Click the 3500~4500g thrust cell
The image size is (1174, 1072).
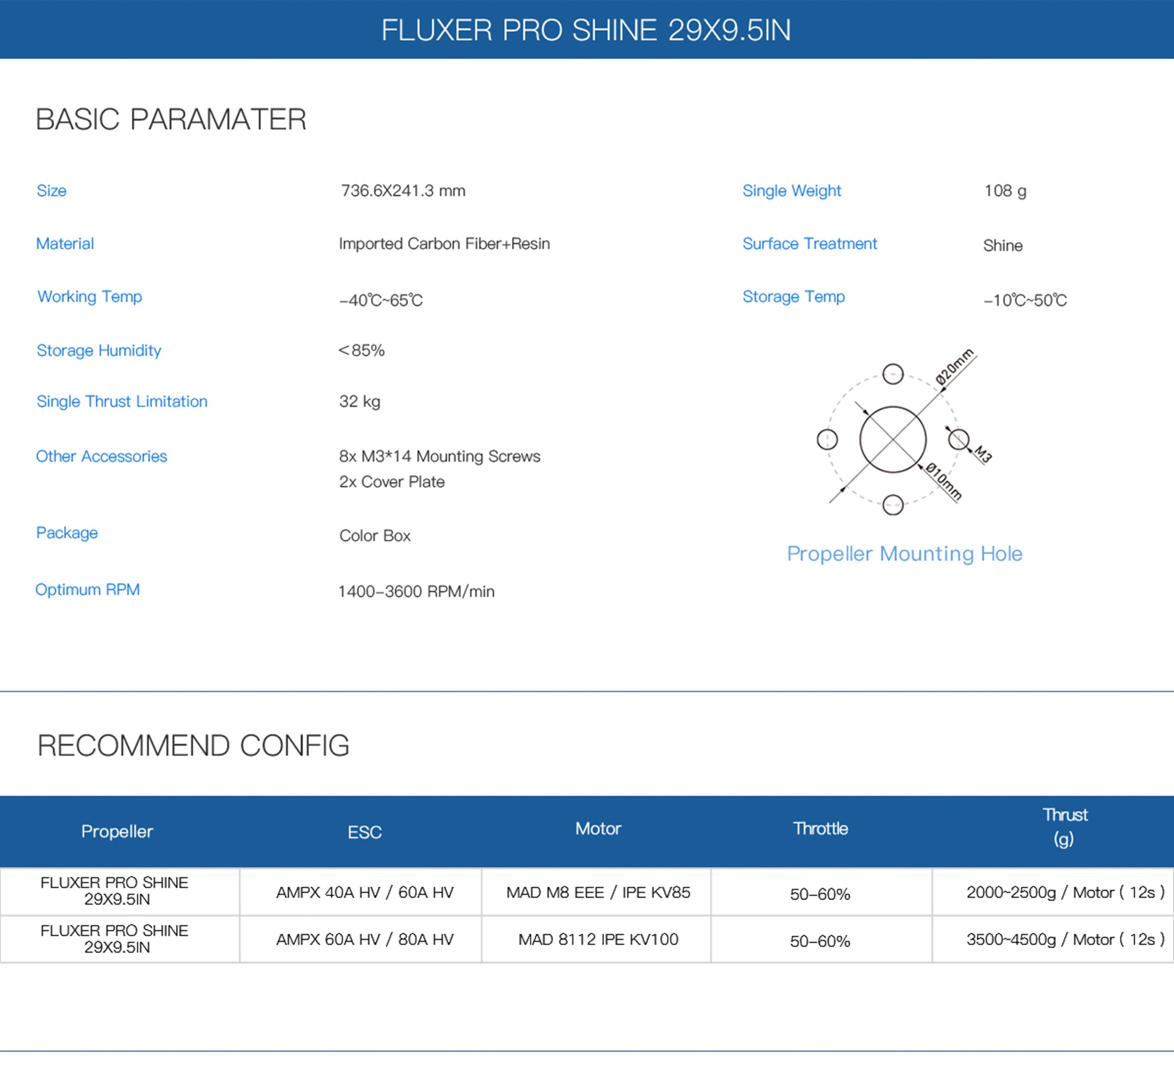pos(1065,939)
